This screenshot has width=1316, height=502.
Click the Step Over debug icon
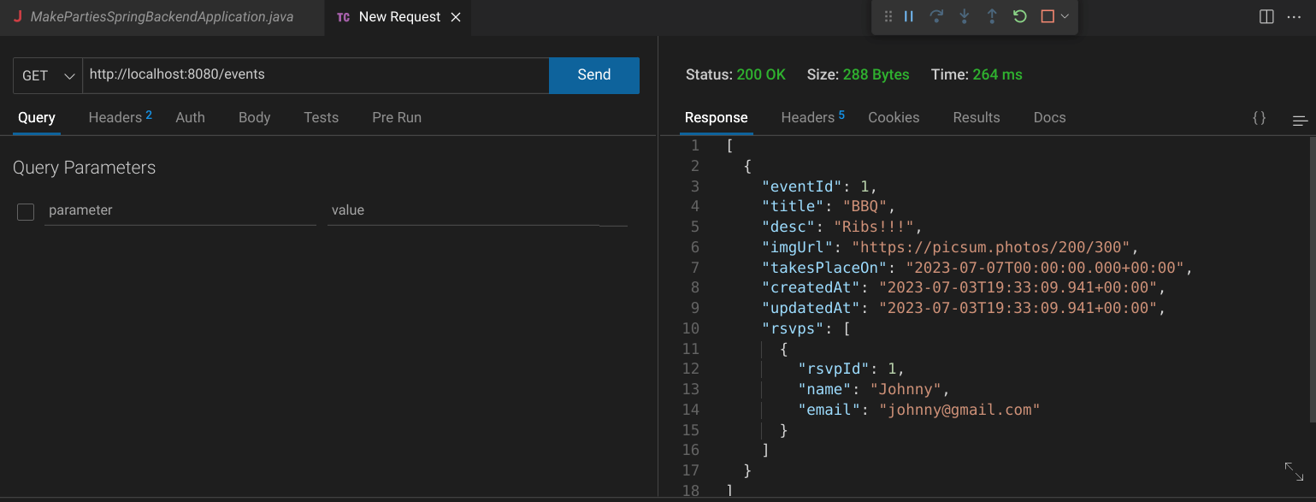pos(936,16)
